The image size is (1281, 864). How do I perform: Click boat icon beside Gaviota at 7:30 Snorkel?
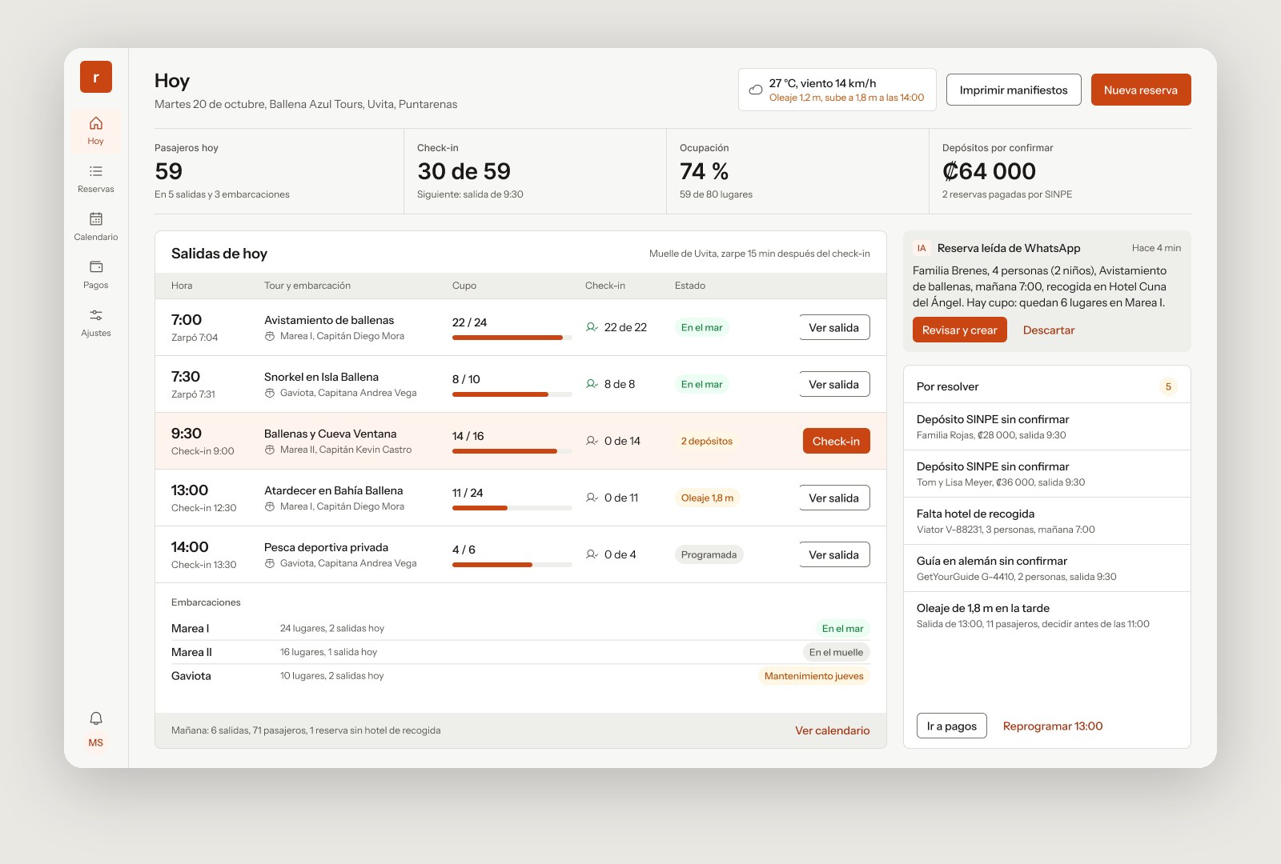click(x=270, y=393)
